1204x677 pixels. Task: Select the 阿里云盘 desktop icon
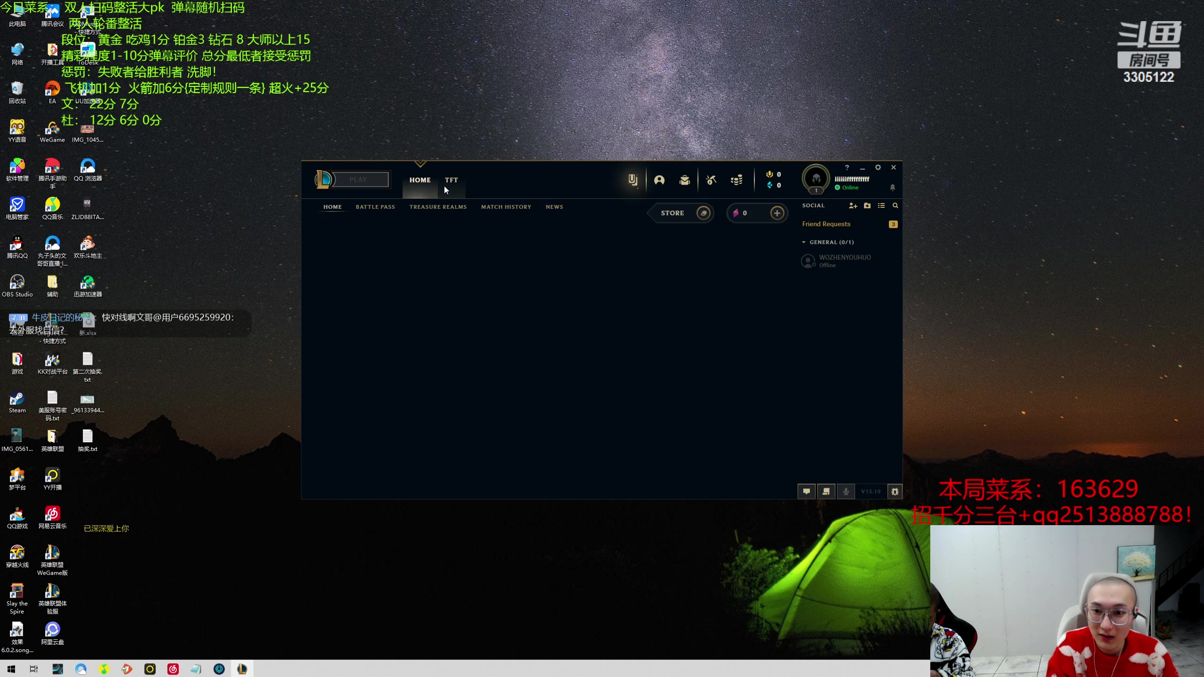coord(53,634)
